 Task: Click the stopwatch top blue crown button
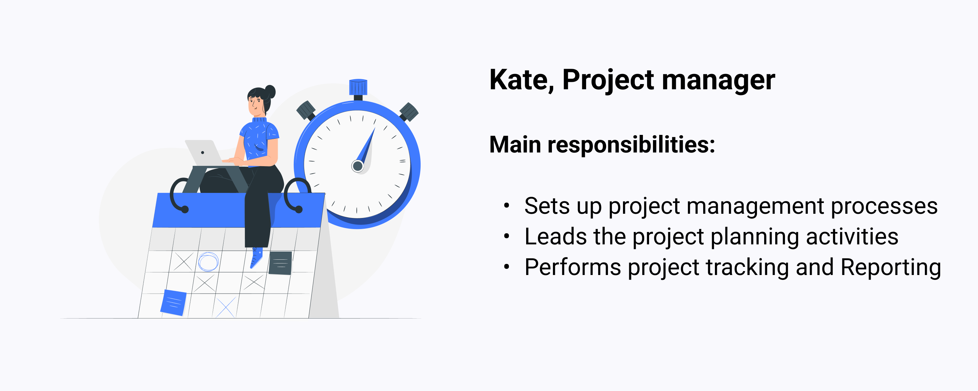click(x=358, y=87)
